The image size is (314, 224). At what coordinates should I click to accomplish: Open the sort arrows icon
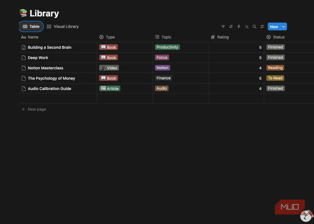coord(231,26)
